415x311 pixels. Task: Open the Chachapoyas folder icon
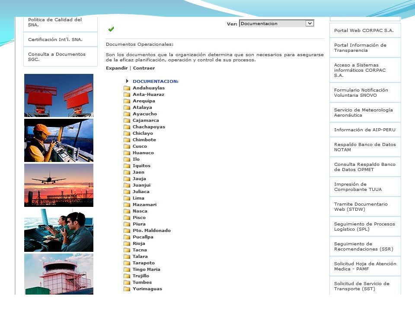pos(127,127)
